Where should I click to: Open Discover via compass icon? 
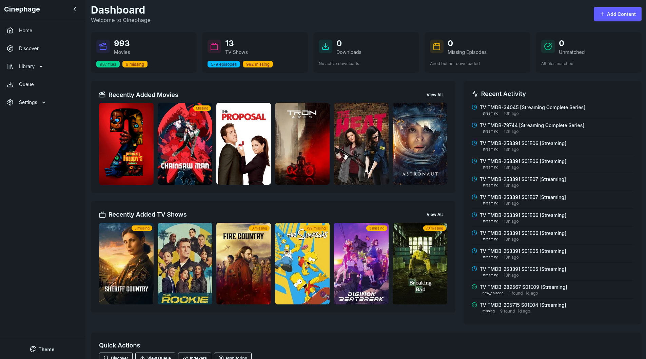[x=10, y=48]
